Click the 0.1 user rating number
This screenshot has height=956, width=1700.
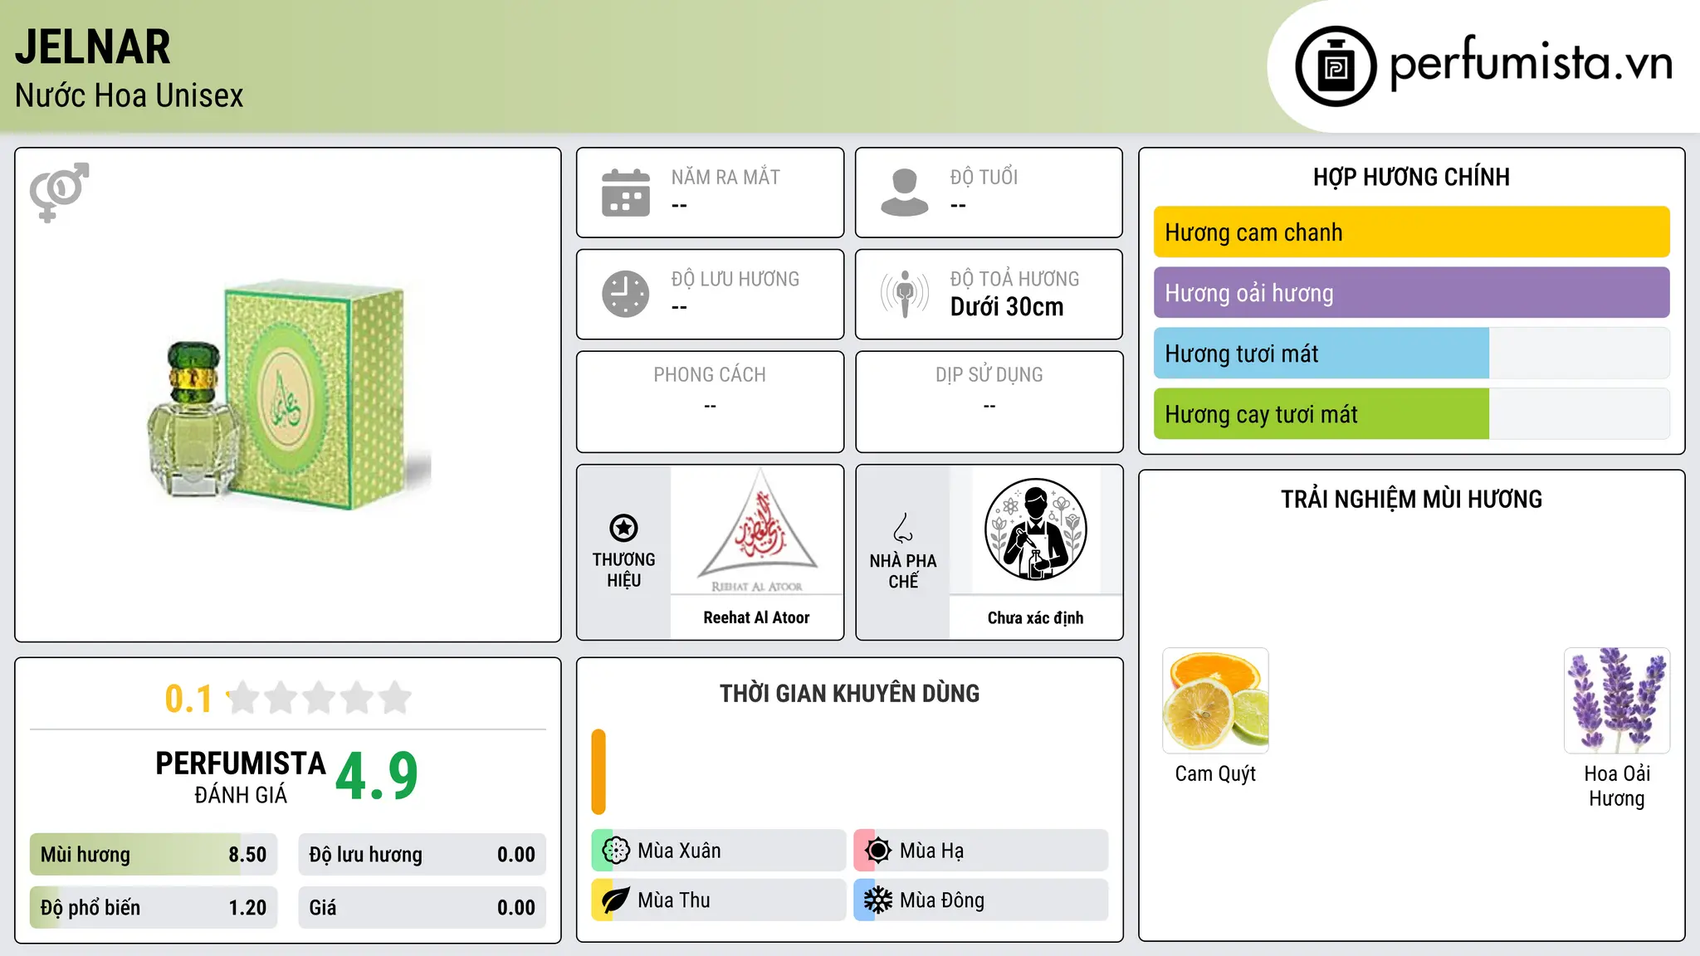188,699
